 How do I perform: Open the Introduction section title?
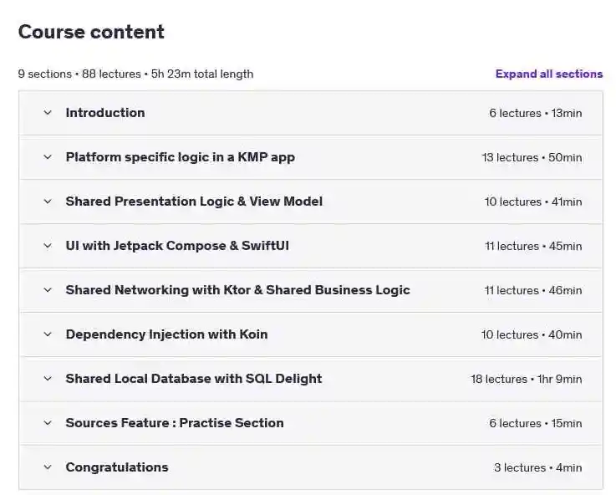105,113
